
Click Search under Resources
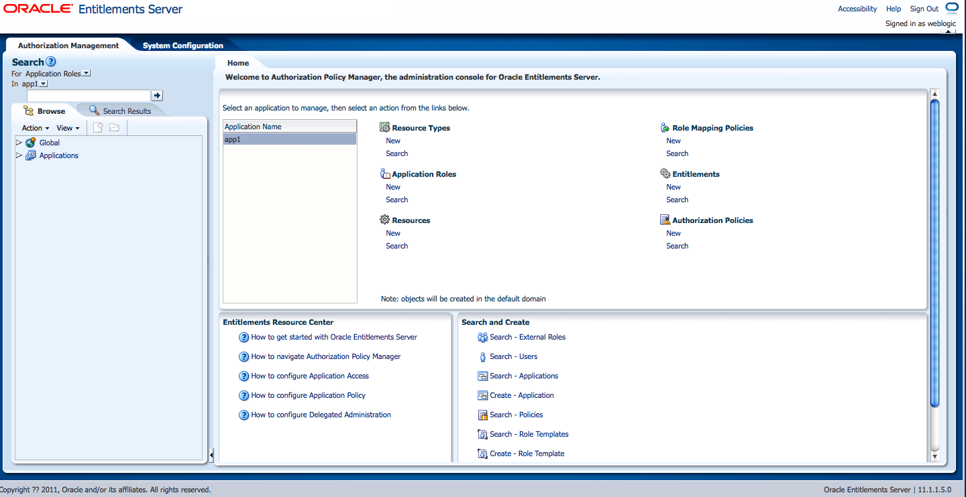(397, 246)
